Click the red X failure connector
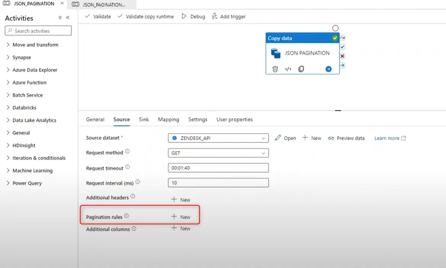446x268 pixels. click(x=342, y=56)
